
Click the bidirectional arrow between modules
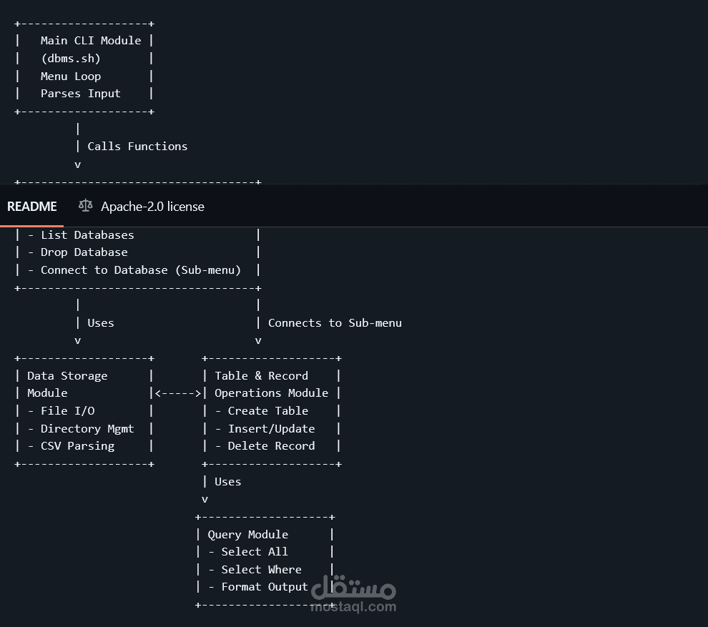(178, 393)
